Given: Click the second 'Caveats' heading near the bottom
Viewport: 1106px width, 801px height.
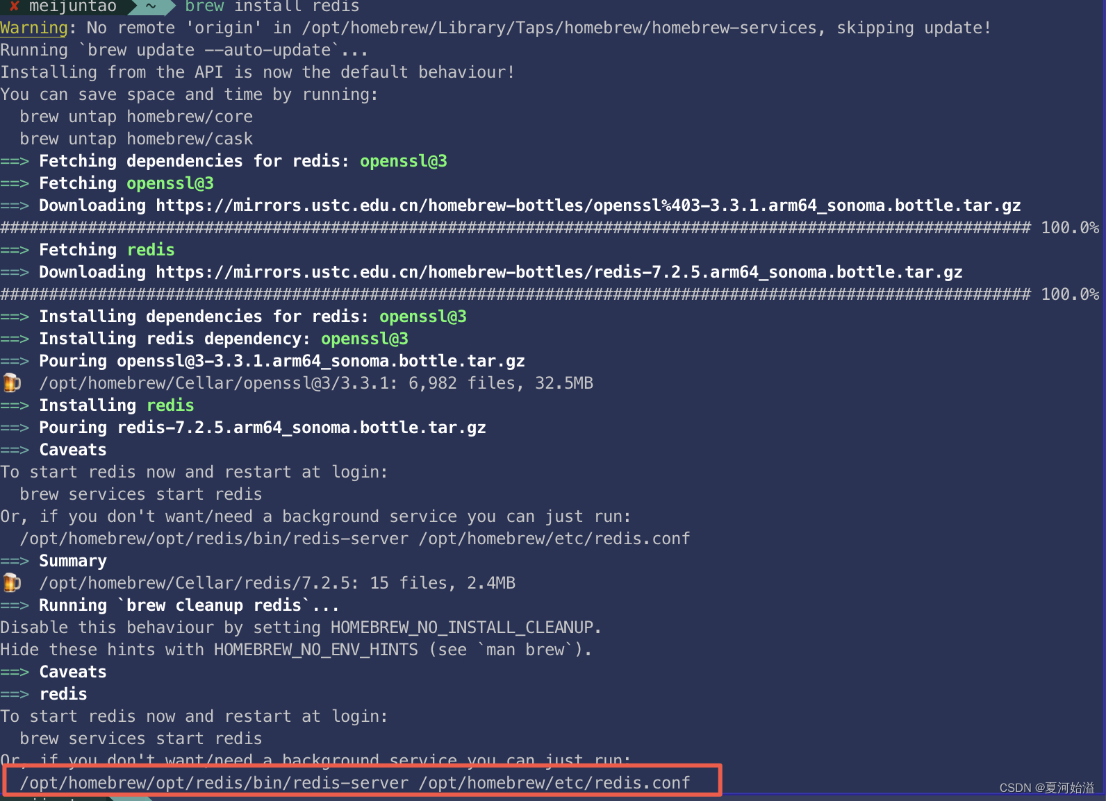Looking at the screenshot, I should 73,672.
